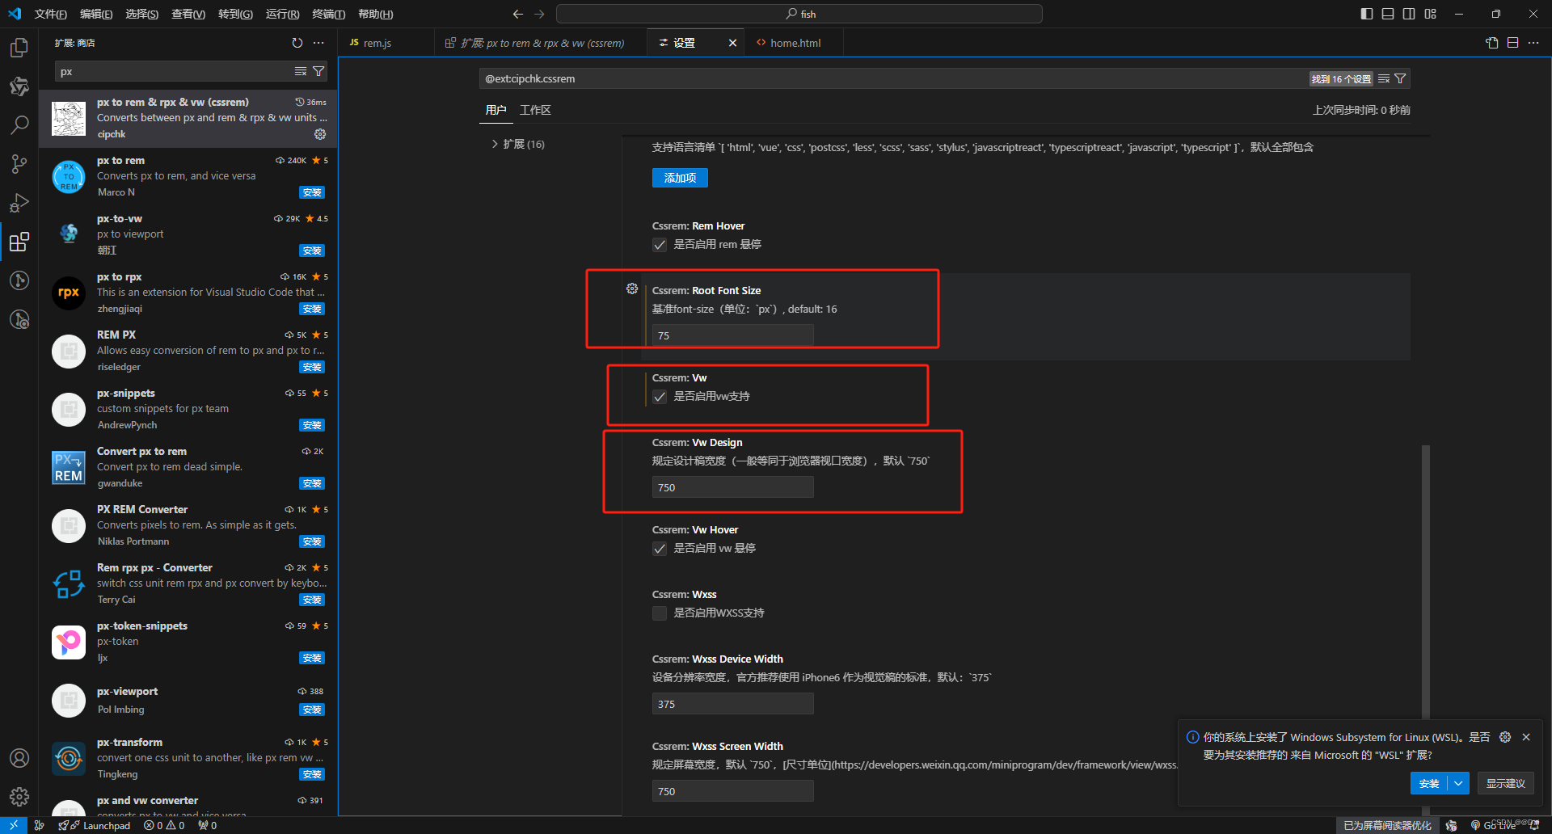
Task: Install the px to rem extension
Action: click(312, 192)
